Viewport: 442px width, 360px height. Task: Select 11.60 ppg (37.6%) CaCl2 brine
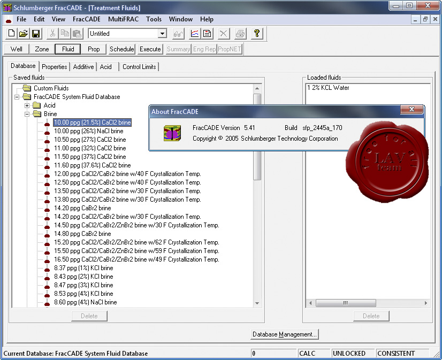93,165
